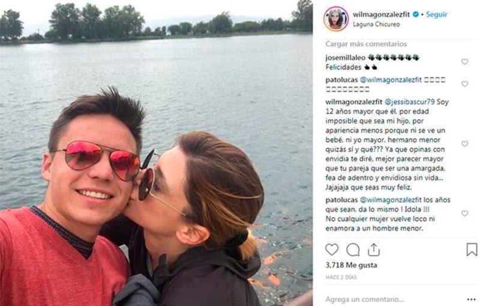
Task: Click the verified badge next to wilmagonzalezfit
Action: 416,14
